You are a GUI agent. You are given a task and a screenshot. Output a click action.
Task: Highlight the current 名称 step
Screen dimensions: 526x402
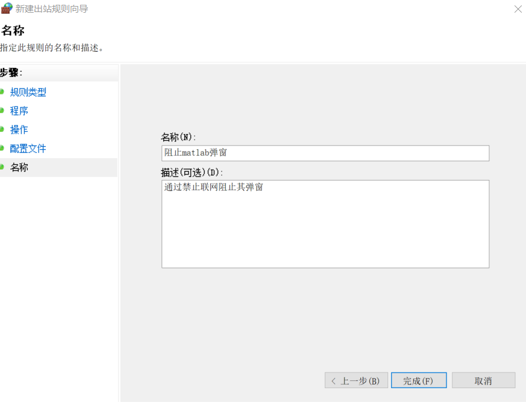(x=19, y=167)
